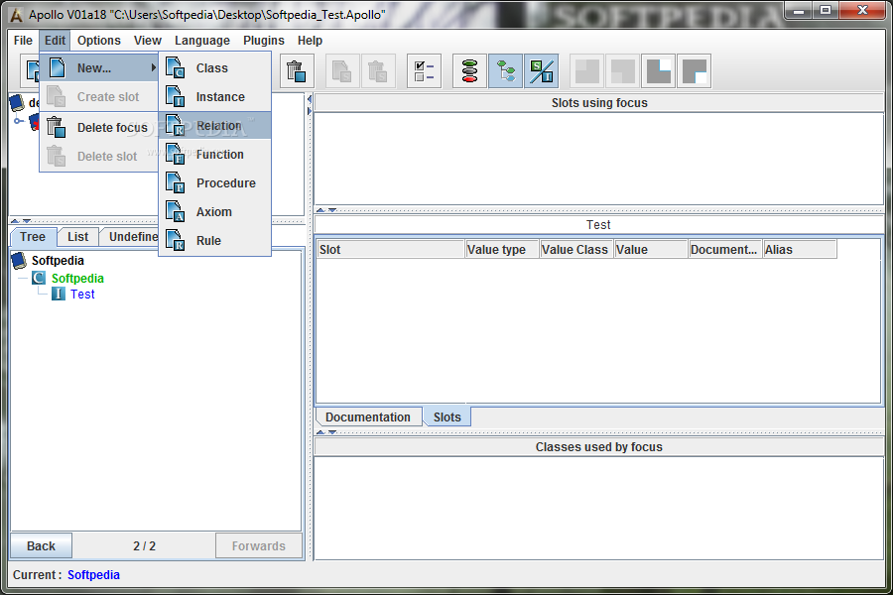The width and height of the screenshot is (893, 595).
Task: Open the Options menu
Action: click(x=99, y=41)
